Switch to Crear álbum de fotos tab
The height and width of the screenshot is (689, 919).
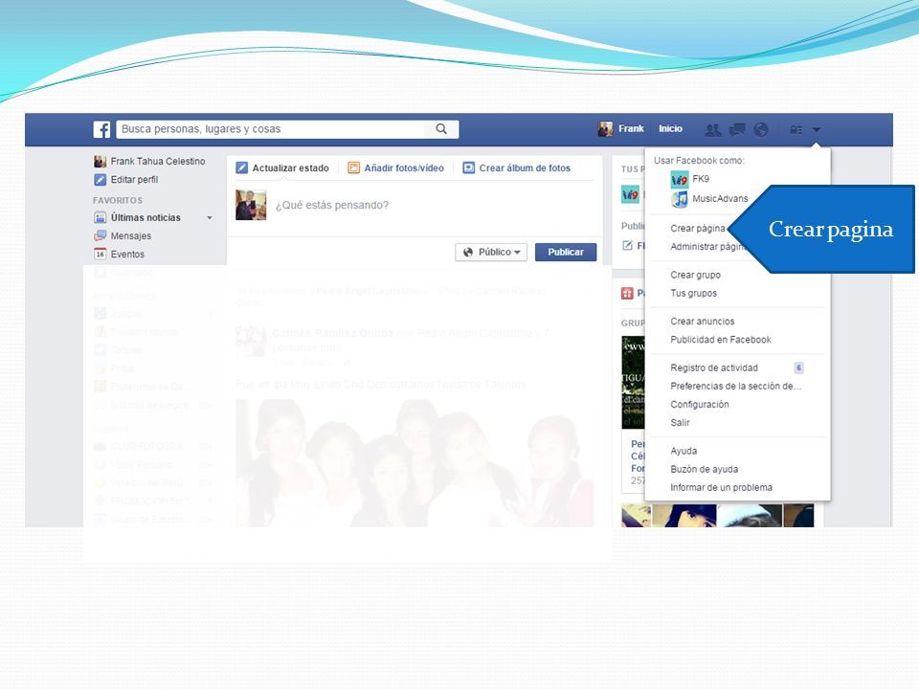[x=525, y=168]
